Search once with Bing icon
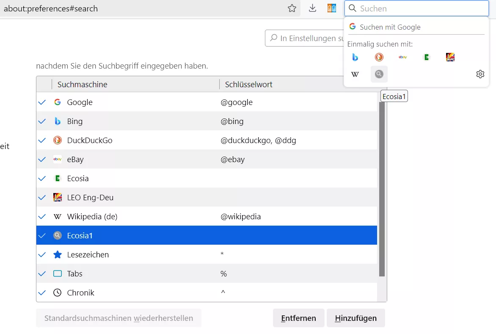 click(355, 57)
